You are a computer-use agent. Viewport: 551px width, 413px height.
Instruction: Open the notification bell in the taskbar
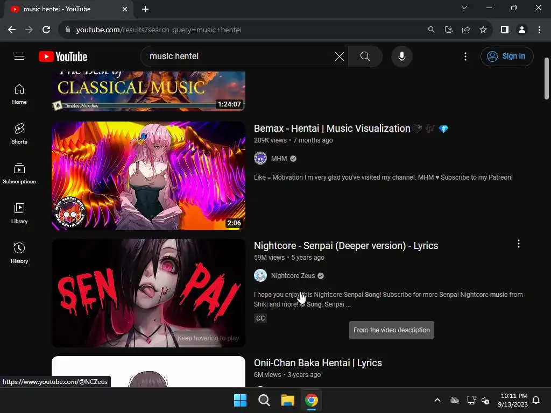tap(536, 400)
